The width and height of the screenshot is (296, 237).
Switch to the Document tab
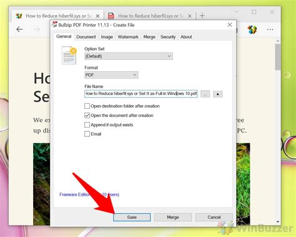coord(86,37)
